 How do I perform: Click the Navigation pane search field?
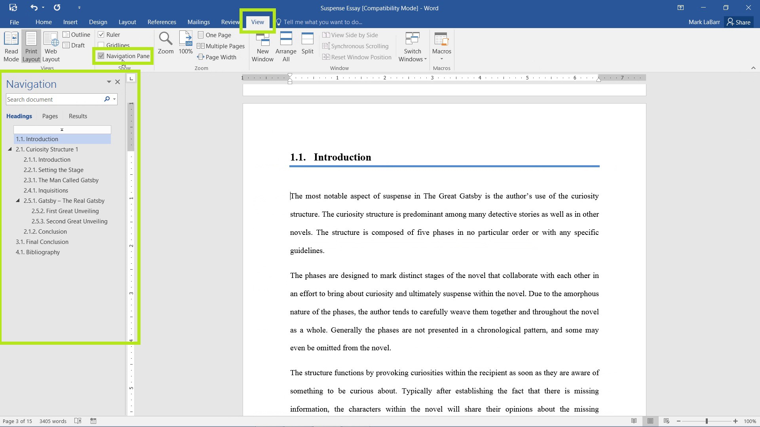click(54, 99)
